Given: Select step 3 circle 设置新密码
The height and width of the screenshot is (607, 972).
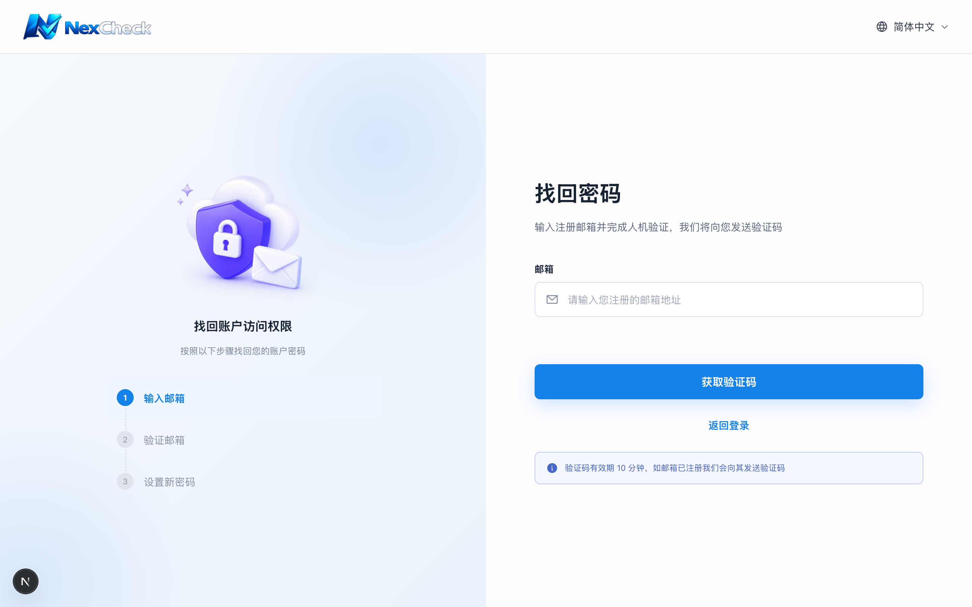Looking at the screenshot, I should click(x=125, y=481).
